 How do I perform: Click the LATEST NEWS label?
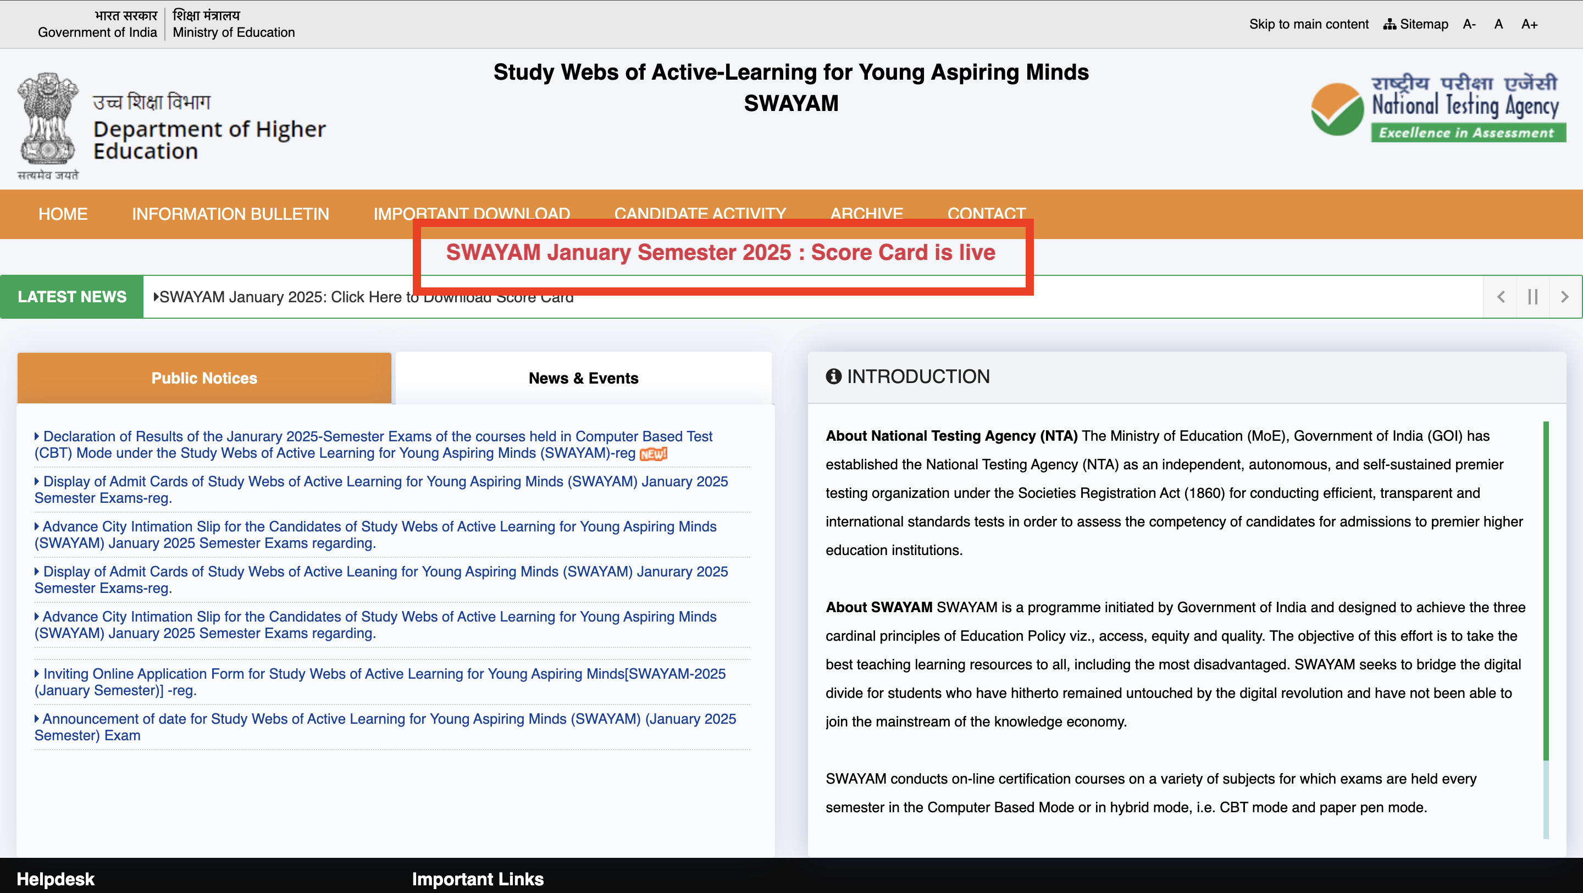click(x=72, y=297)
